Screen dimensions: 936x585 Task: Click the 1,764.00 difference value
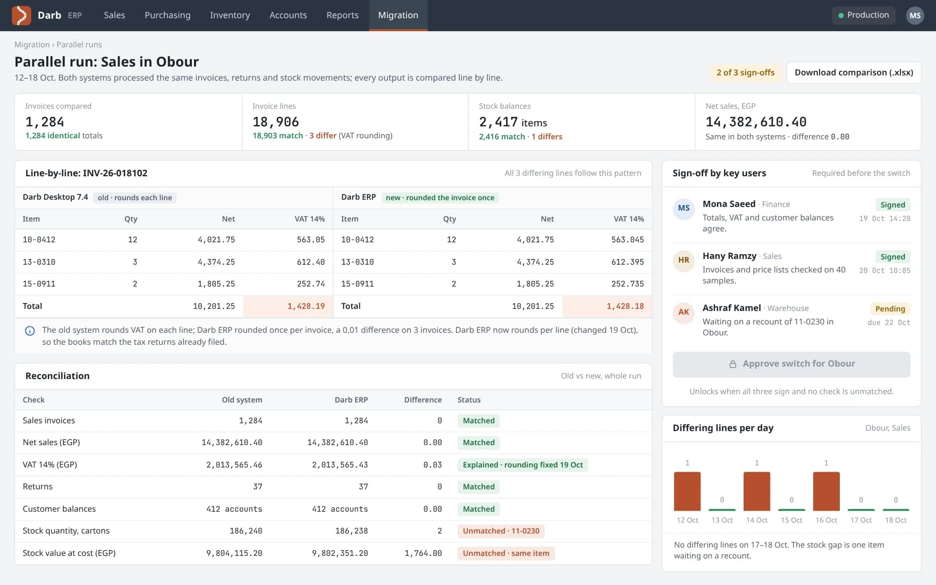point(423,553)
